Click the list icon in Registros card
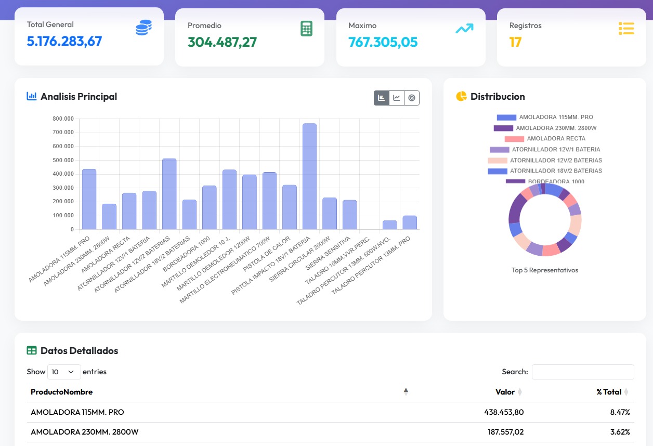The width and height of the screenshot is (653, 446). pyautogui.click(x=626, y=29)
